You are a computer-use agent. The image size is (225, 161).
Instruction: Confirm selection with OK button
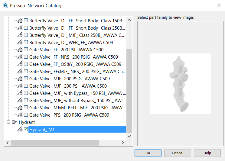(148, 153)
